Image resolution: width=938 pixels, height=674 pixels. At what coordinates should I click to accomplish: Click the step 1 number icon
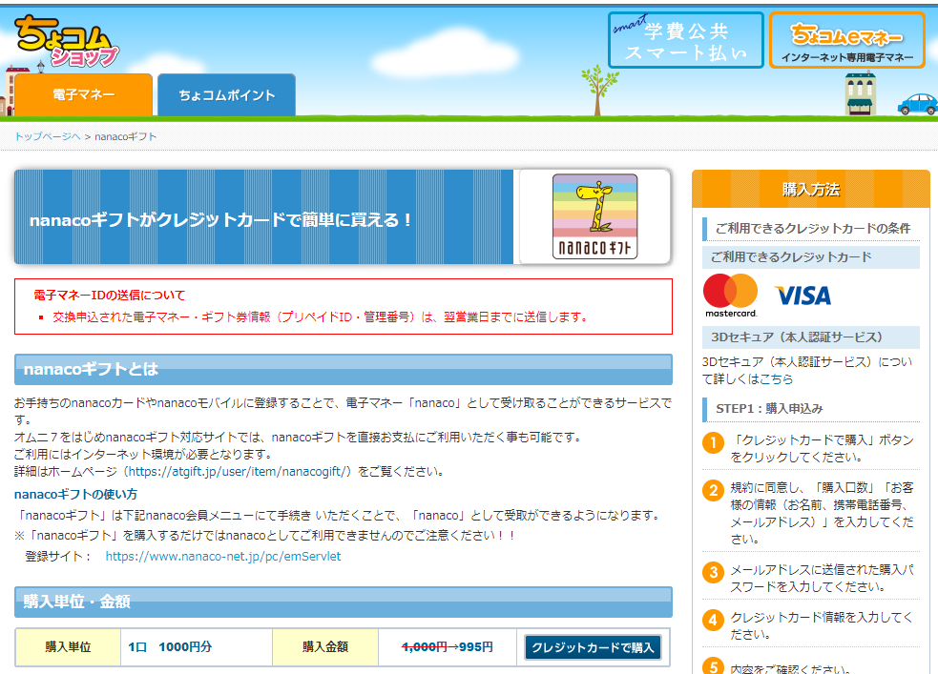point(713,442)
